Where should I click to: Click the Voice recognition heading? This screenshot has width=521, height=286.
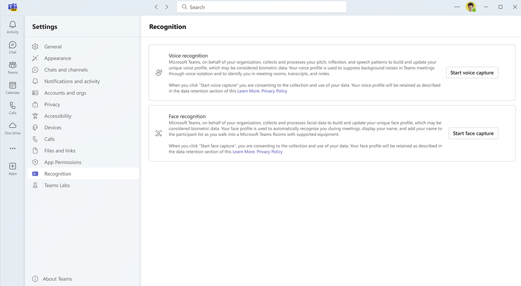188,56
